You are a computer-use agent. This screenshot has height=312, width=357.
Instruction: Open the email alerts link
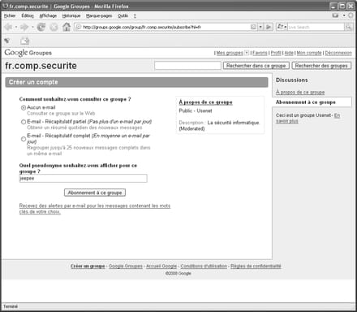95,209
